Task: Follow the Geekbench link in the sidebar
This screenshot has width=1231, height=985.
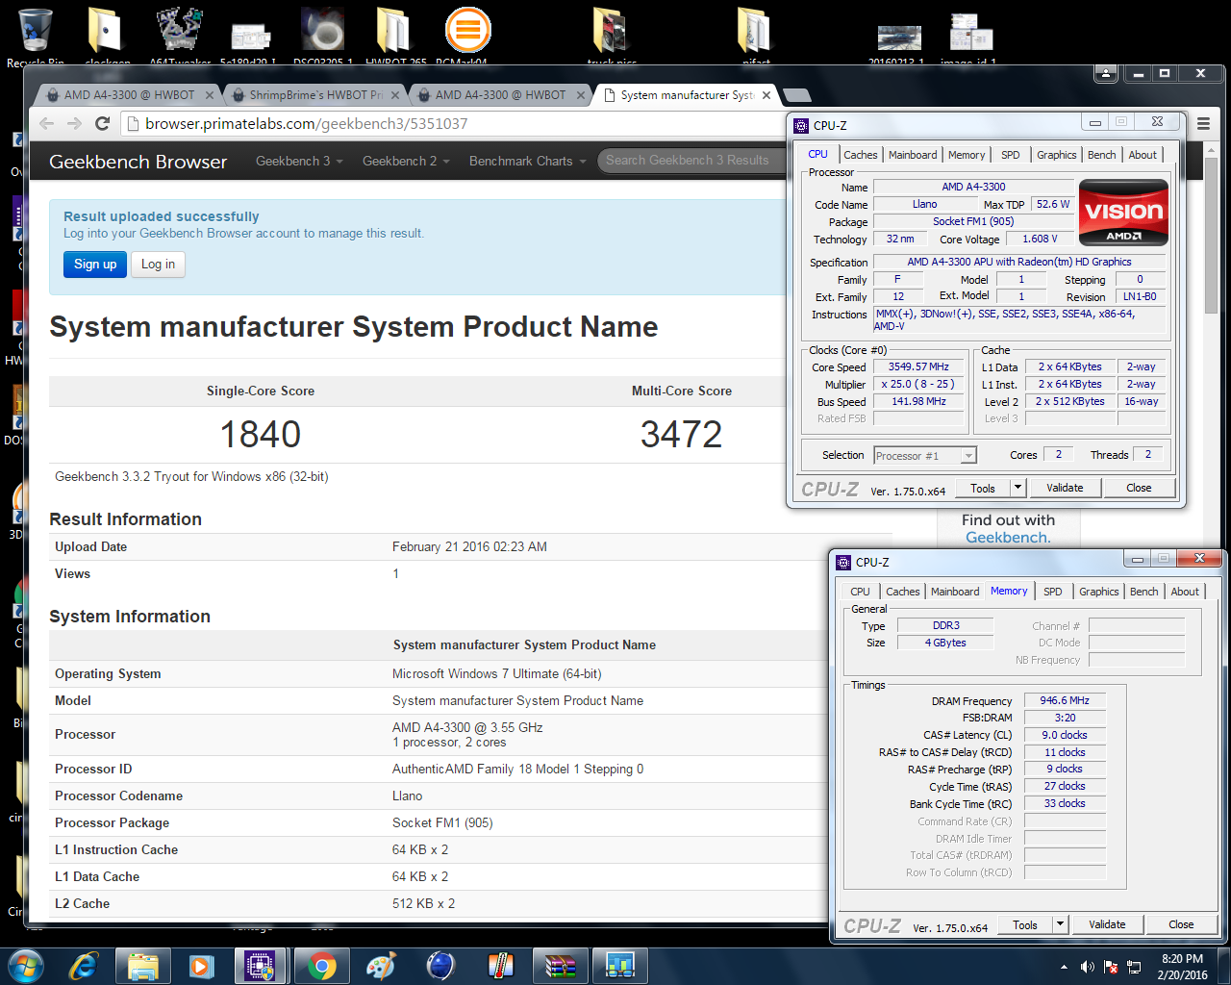Action: 1008,537
